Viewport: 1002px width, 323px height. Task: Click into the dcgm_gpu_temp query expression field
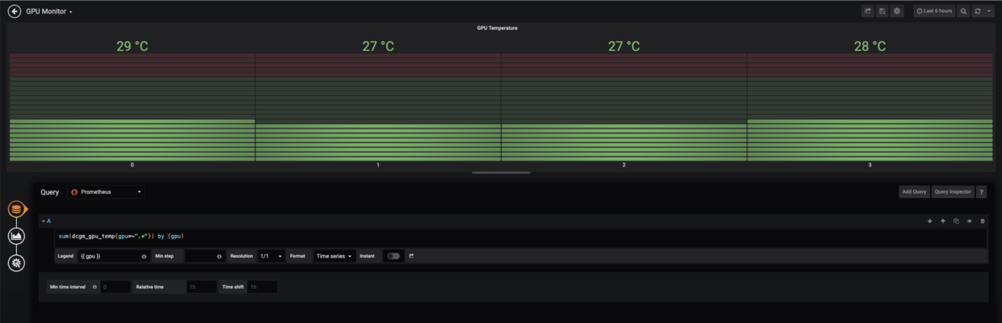point(521,237)
